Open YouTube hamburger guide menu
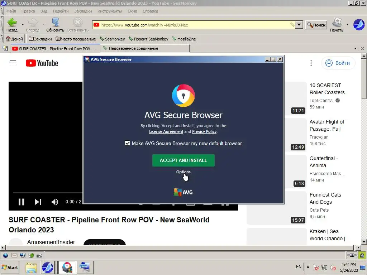Image resolution: width=367 pixels, height=275 pixels. (x=13, y=63)
